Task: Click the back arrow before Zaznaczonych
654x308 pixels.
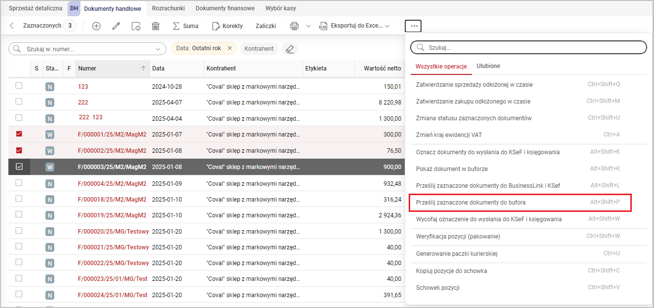Action: point(12,26)
